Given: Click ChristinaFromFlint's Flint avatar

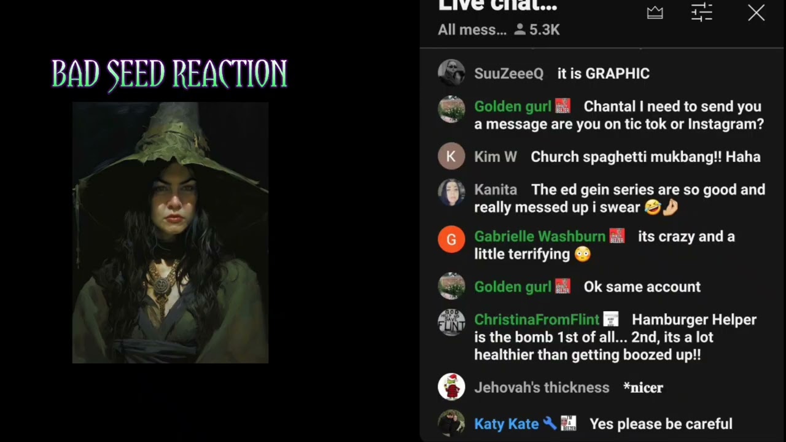Looking at the screenshot, I should pyautogui.click(x=451, y=322).
